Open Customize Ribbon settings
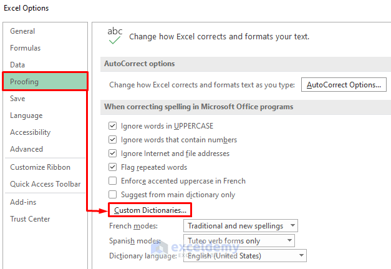 (x=40, y=167)
